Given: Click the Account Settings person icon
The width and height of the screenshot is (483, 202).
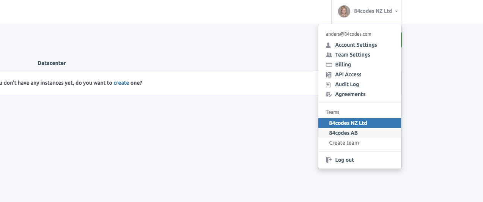Looking at the screenshot, I should coord(329,45).
